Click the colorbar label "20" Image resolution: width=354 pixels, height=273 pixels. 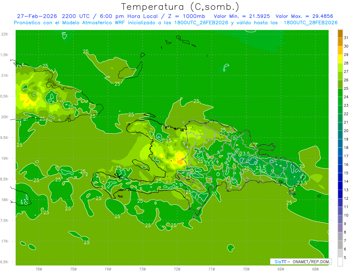(346, 131)
